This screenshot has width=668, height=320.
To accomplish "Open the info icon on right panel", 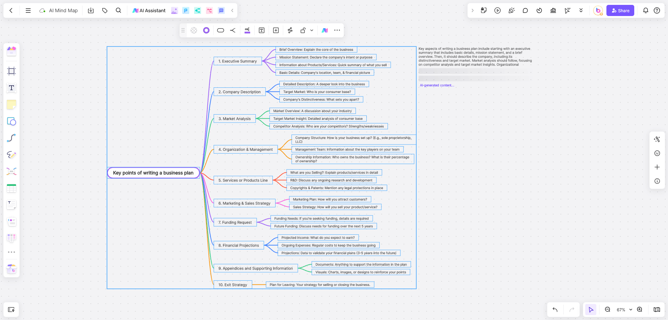I will point(657,181).
